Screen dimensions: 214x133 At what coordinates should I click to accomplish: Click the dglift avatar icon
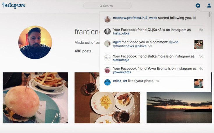[x=107, y=43]
